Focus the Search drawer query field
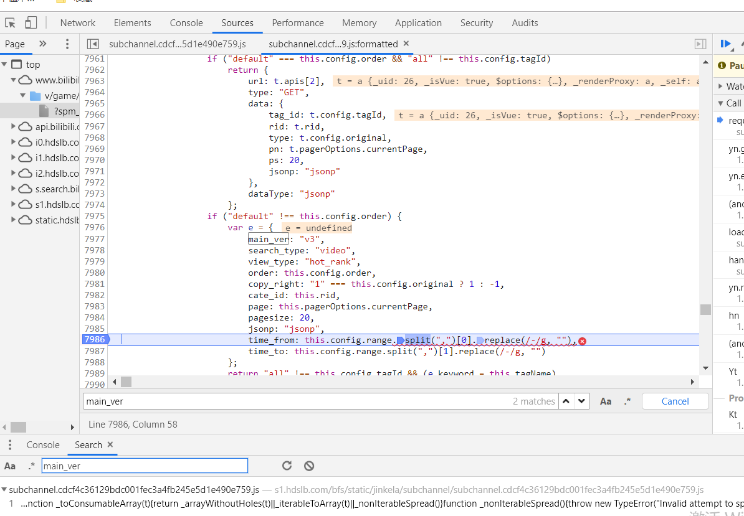 click(145, 466)
